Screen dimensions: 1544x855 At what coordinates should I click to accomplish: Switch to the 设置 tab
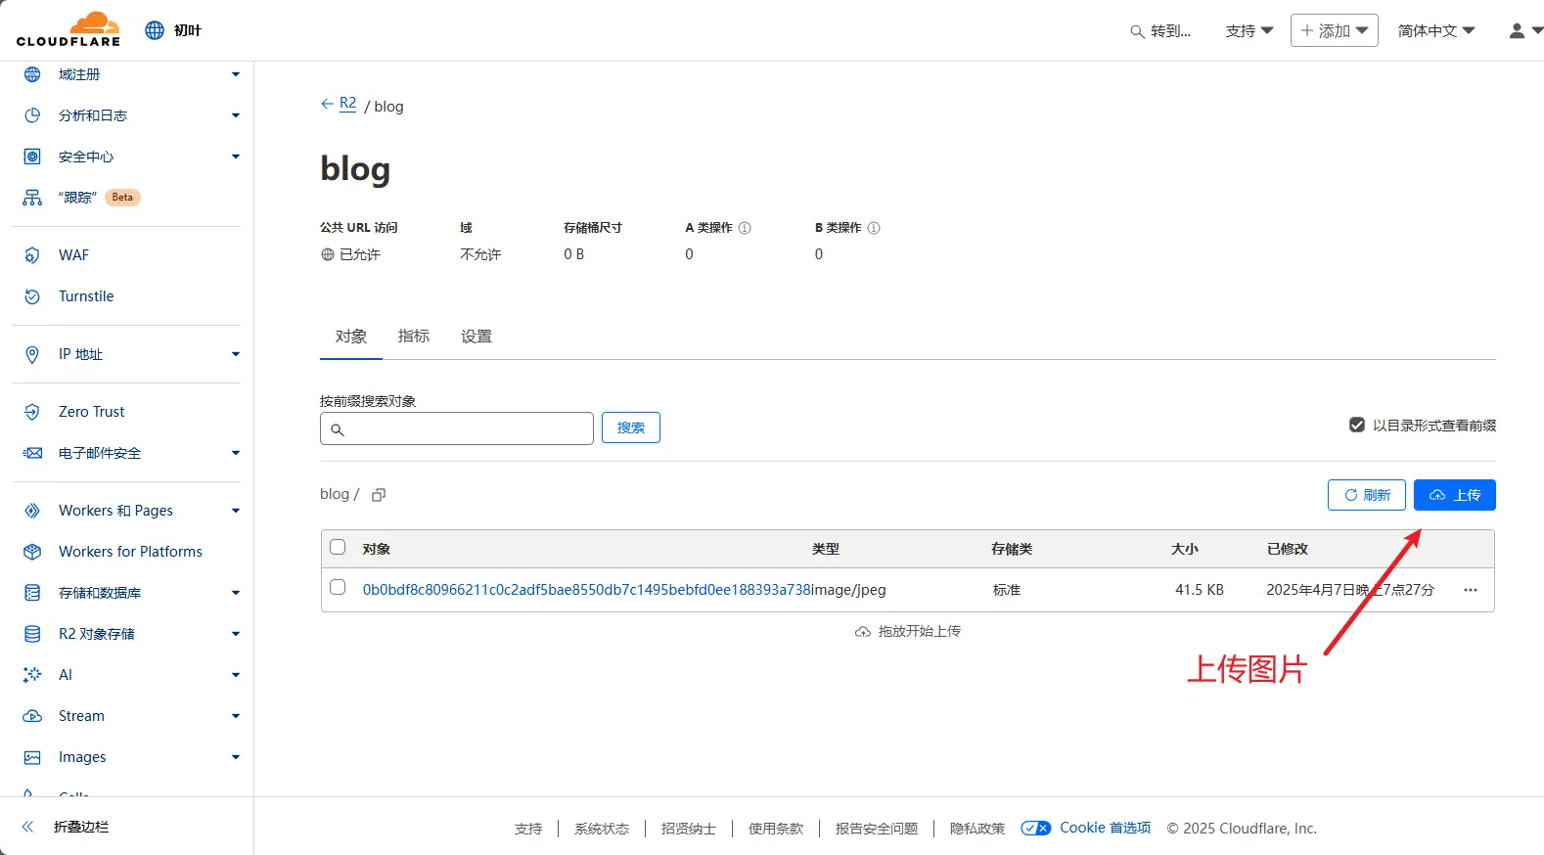477,337
